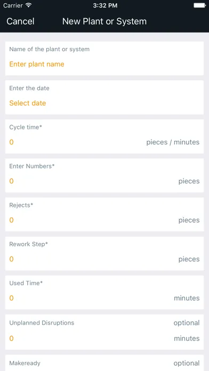Tap the minutes unit beside Used Time

click(x=187, y=298)
